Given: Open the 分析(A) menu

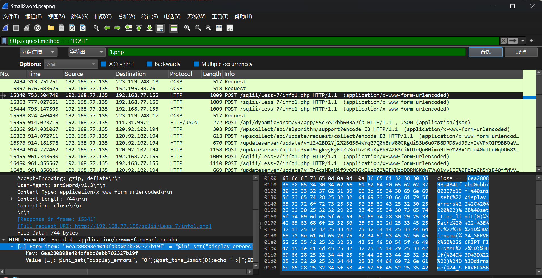Looking at the screenshot, I should (126, 17).
